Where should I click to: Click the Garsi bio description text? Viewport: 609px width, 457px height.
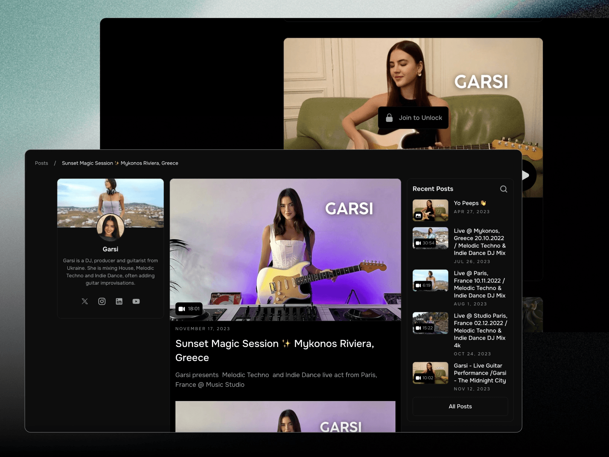tap(110, 272)
